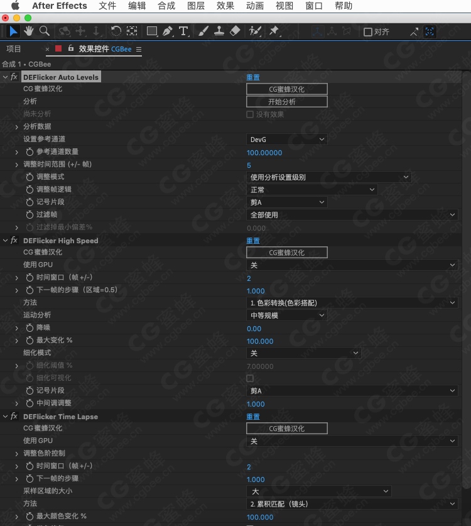
Task: Click the 开始分析 button
Action: 287,102
